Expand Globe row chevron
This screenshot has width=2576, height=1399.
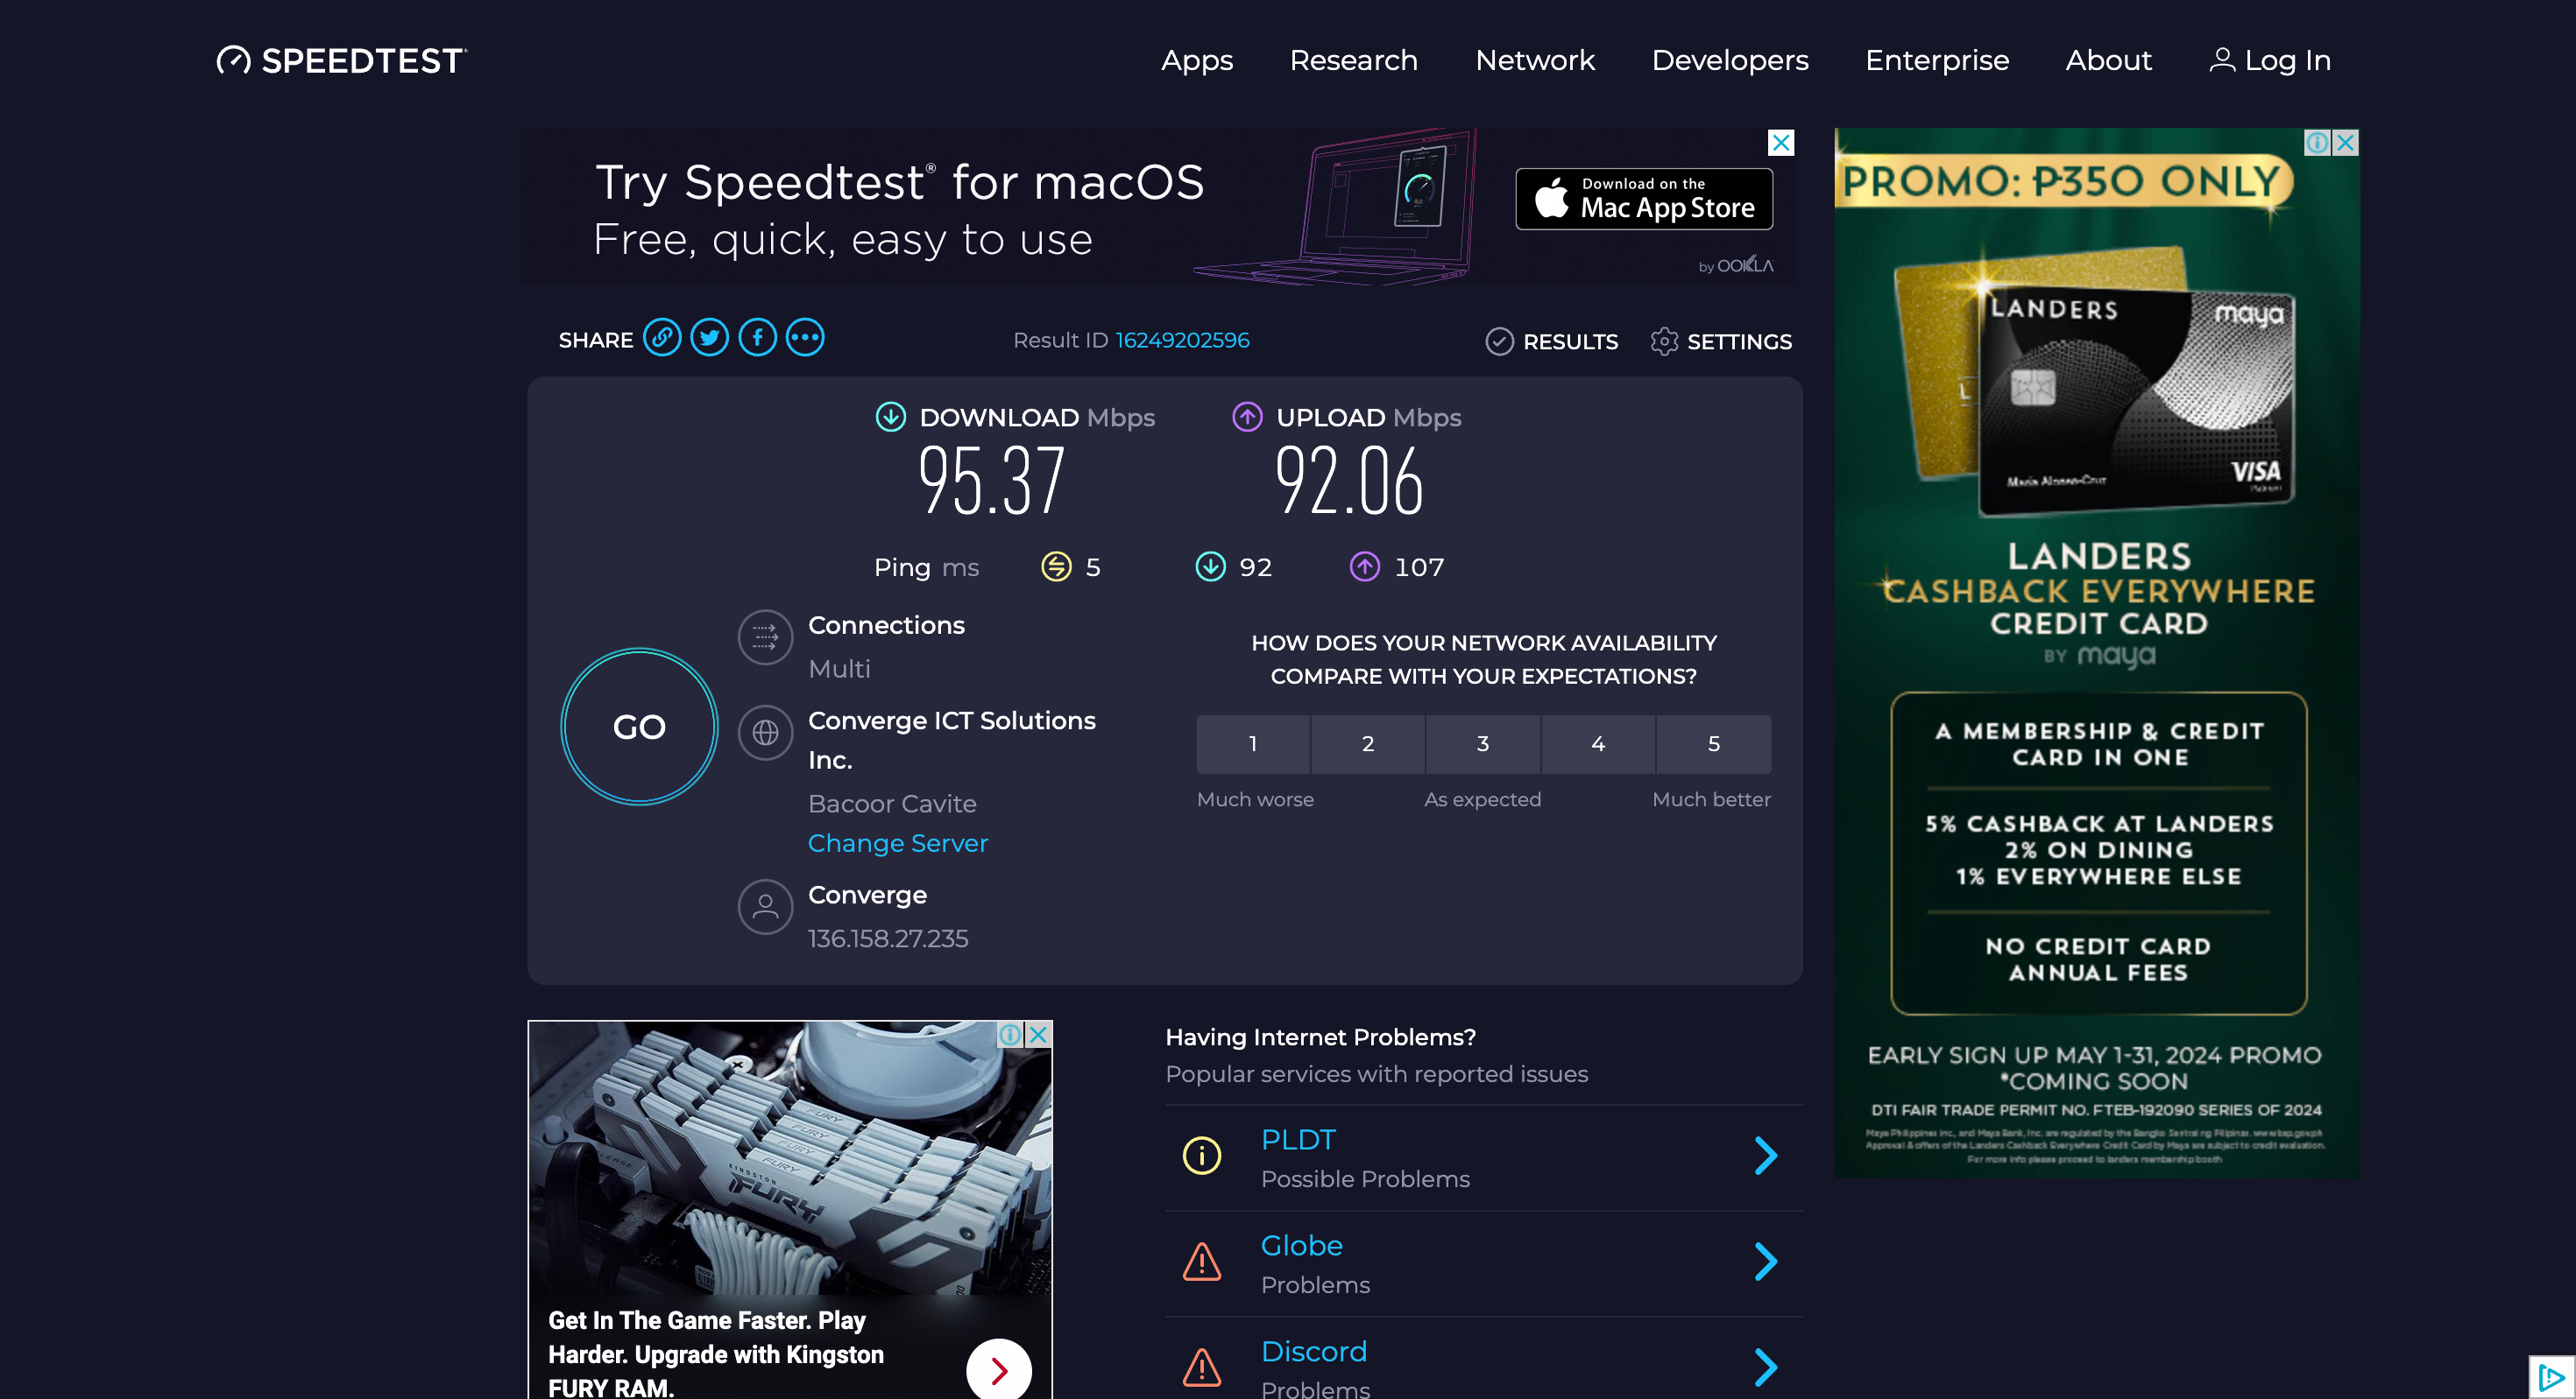[x=1767, y=1262]
